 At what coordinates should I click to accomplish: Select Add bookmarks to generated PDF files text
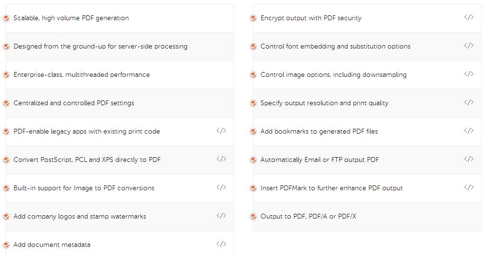tap(319, 132)
